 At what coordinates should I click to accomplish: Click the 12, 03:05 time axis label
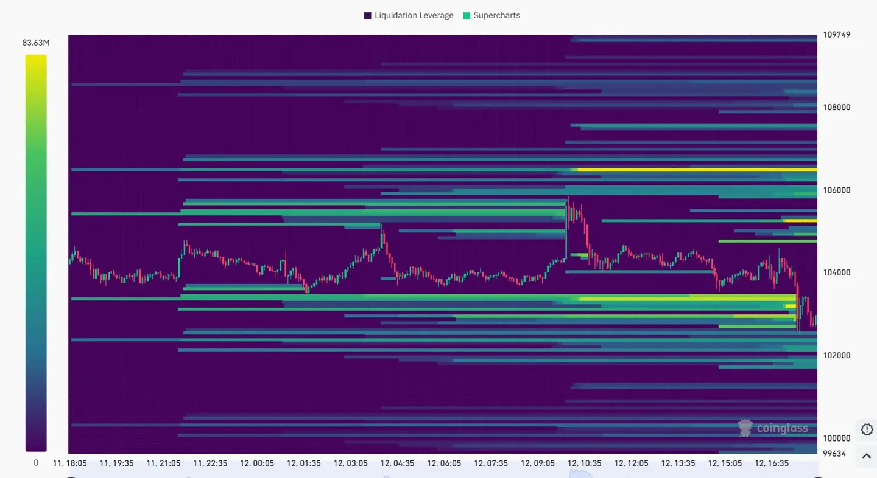point(351,463)
